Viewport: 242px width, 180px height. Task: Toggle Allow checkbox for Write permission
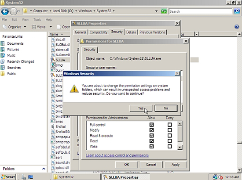[x=151, y=146]
